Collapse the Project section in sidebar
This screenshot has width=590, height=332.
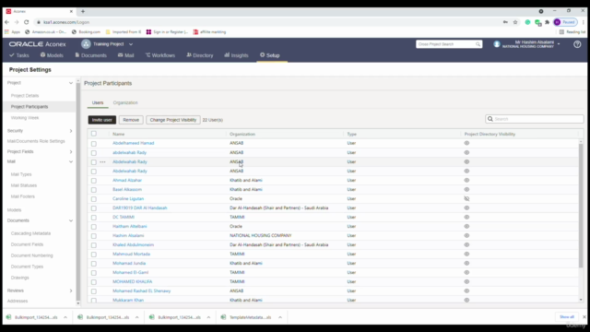71,83
